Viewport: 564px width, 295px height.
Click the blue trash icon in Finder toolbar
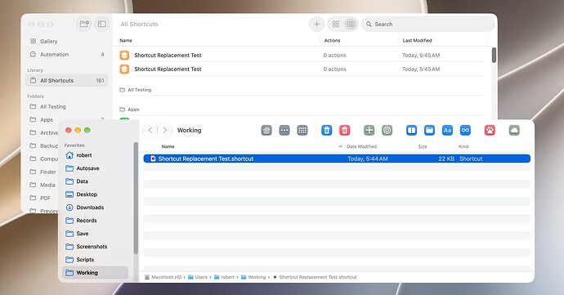tap(327, 130)
